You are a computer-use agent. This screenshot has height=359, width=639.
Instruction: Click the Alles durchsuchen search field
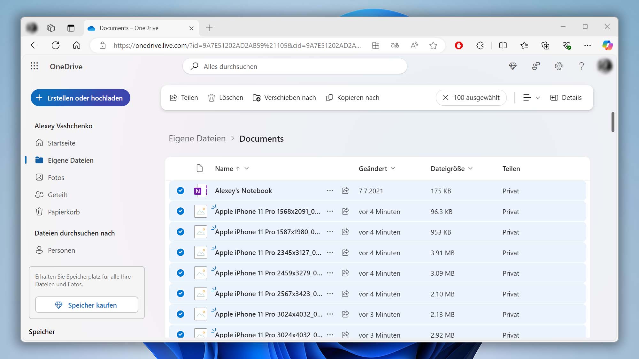295,66
